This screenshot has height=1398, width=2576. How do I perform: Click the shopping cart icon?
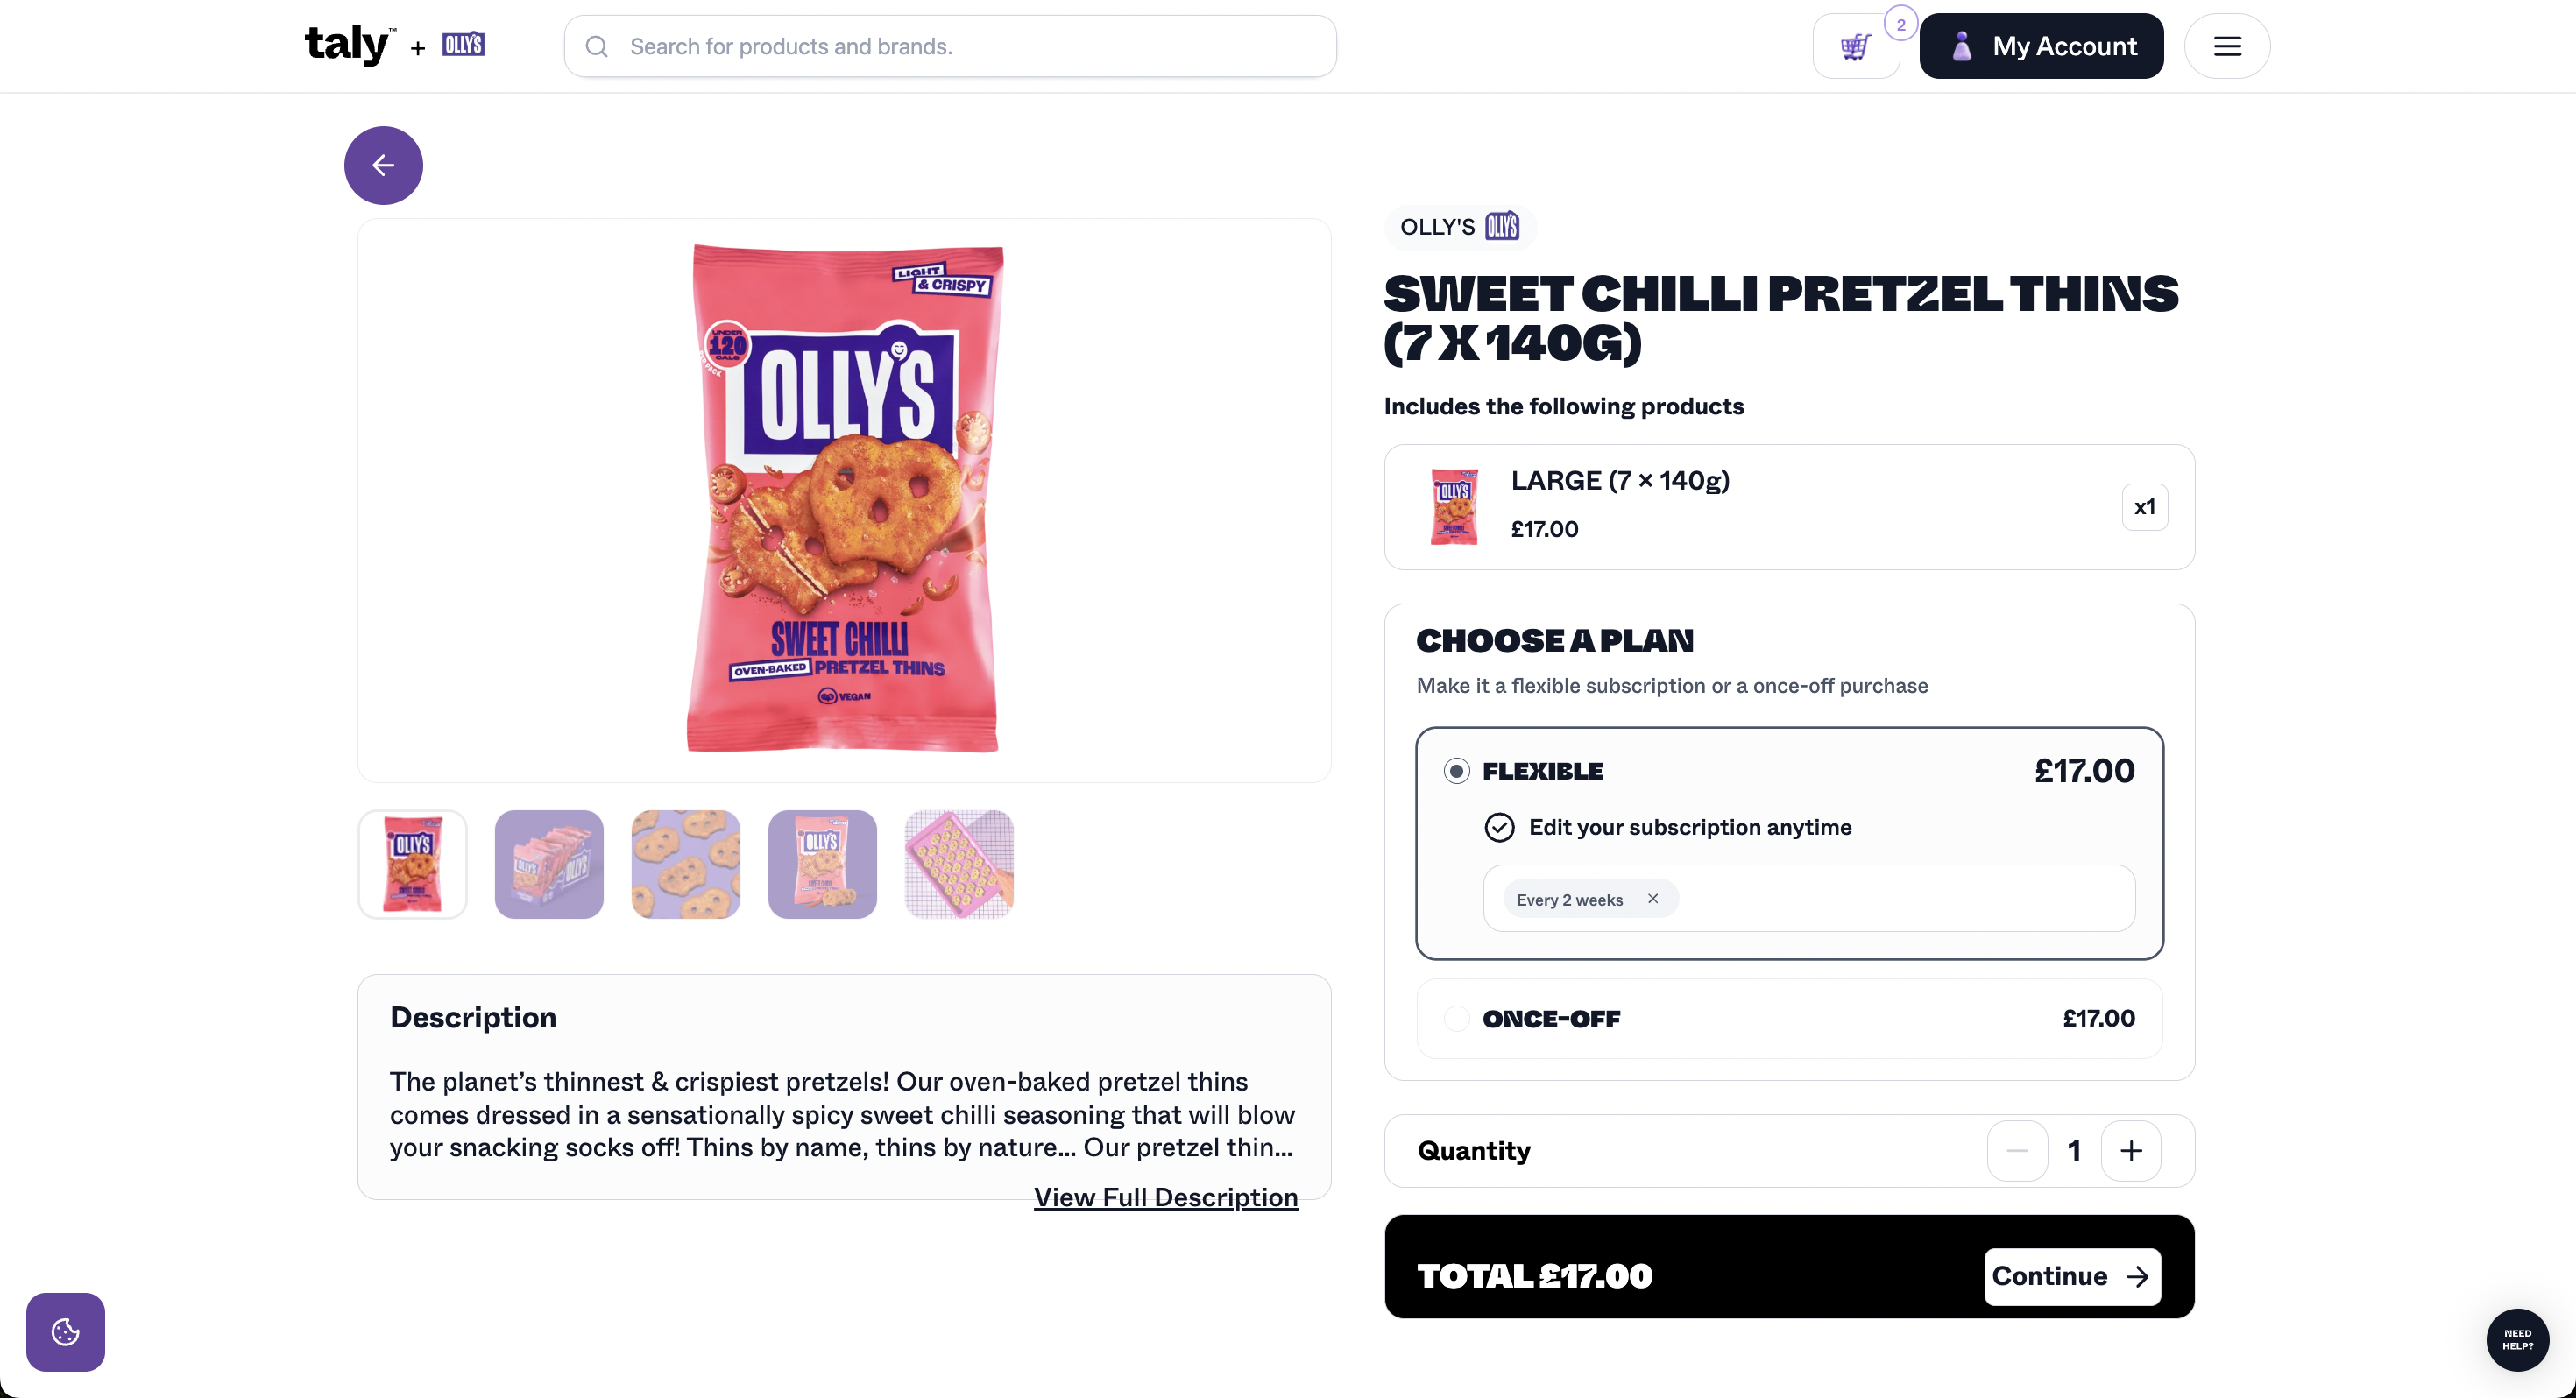click(1855, 46)
